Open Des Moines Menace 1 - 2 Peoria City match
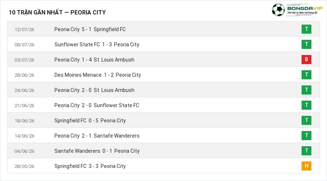The height and width of the screenshot is (181, 327). point(98,75)
